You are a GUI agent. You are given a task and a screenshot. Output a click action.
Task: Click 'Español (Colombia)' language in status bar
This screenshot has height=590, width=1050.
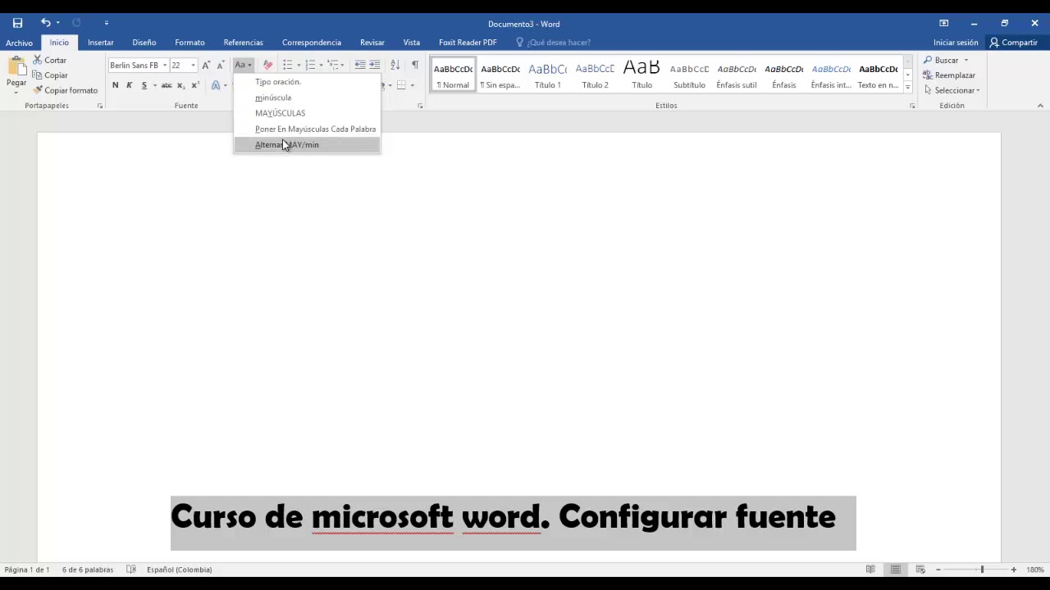pos(179,570)
